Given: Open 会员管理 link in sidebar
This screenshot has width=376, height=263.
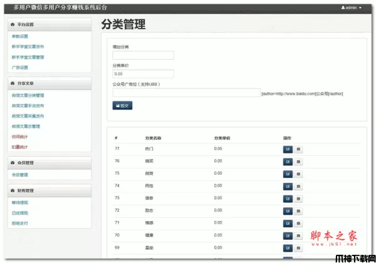Looking at the screenshot, I should pyautogui.click(x=19, y=175).
